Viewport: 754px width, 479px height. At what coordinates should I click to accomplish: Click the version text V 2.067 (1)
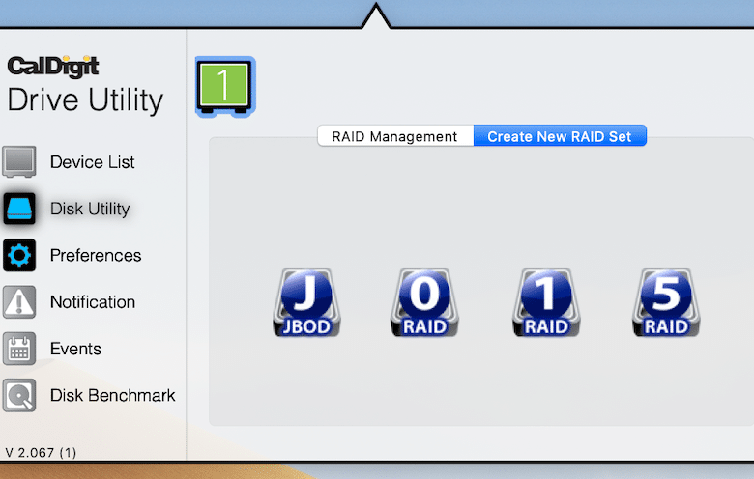[41, 453]
